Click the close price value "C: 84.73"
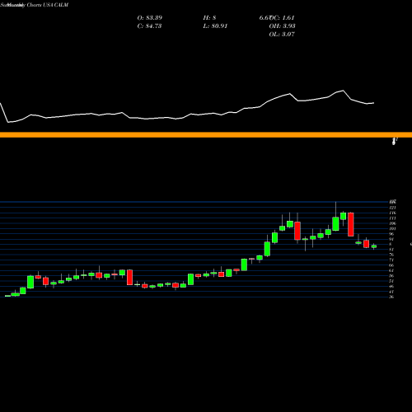 pos(149,26)
